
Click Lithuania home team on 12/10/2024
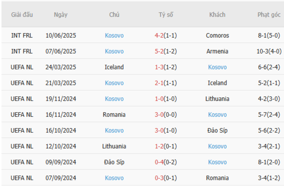click(x=114, y=146)
